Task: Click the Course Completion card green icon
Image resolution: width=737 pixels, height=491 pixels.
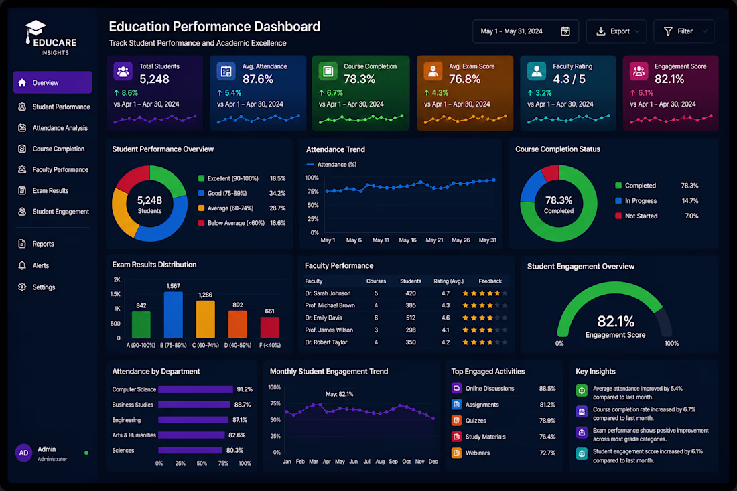Action: click(328, 72)
